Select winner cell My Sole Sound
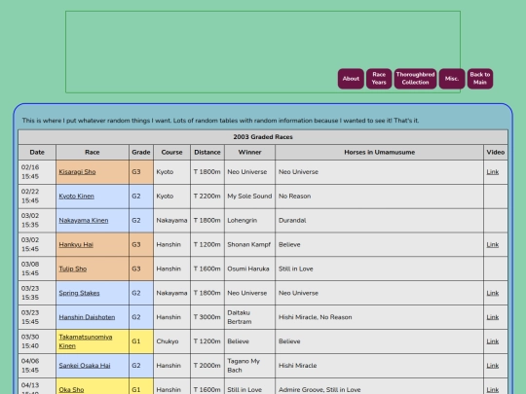Image resolution: width=526 pixels, height=394 pixels. 249,196
